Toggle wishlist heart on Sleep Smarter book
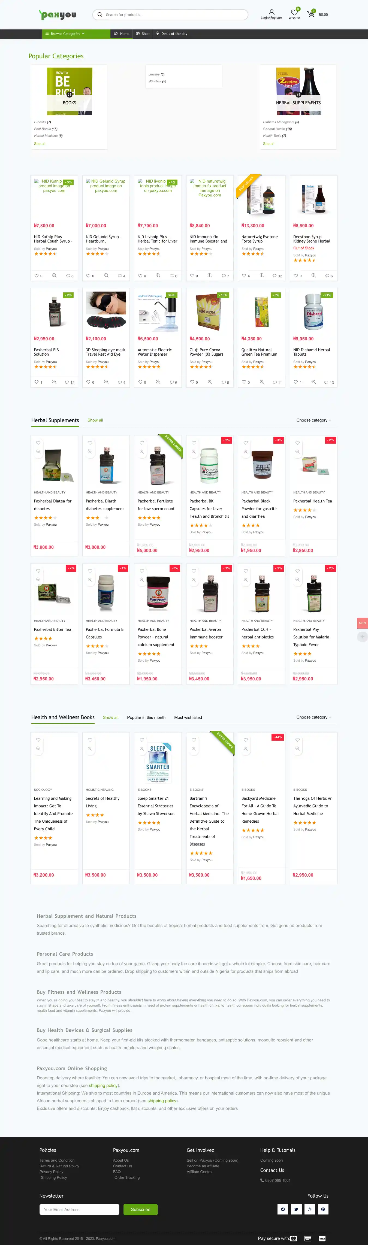The image size is (368, 1245). click(142, 740)
